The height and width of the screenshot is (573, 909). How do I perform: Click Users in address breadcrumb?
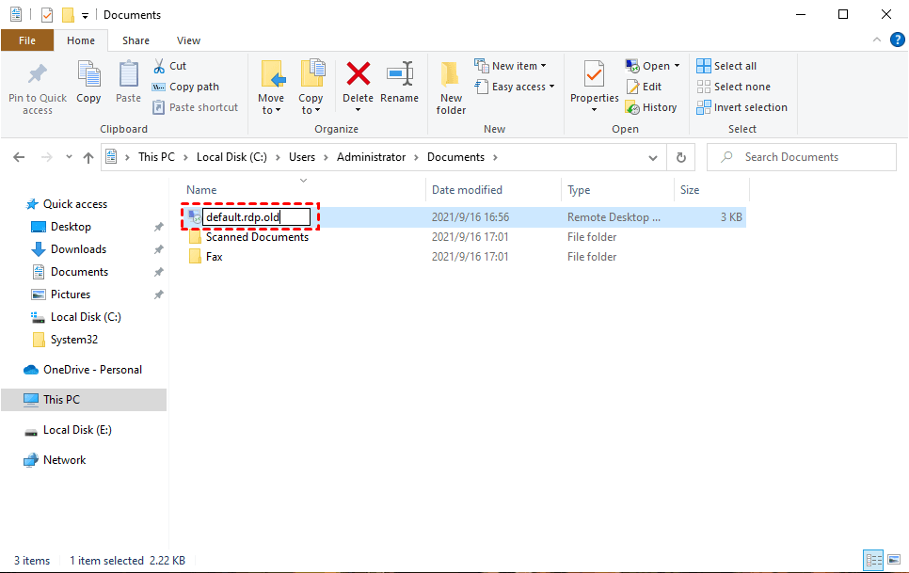tap(302, 157)
